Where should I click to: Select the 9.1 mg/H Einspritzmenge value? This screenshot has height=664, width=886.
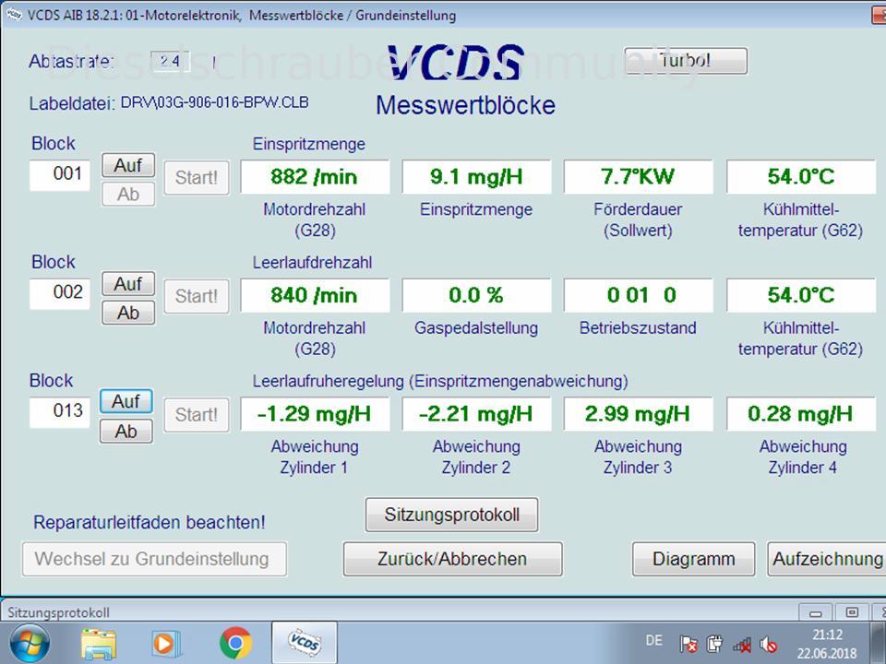pos(476,177)
